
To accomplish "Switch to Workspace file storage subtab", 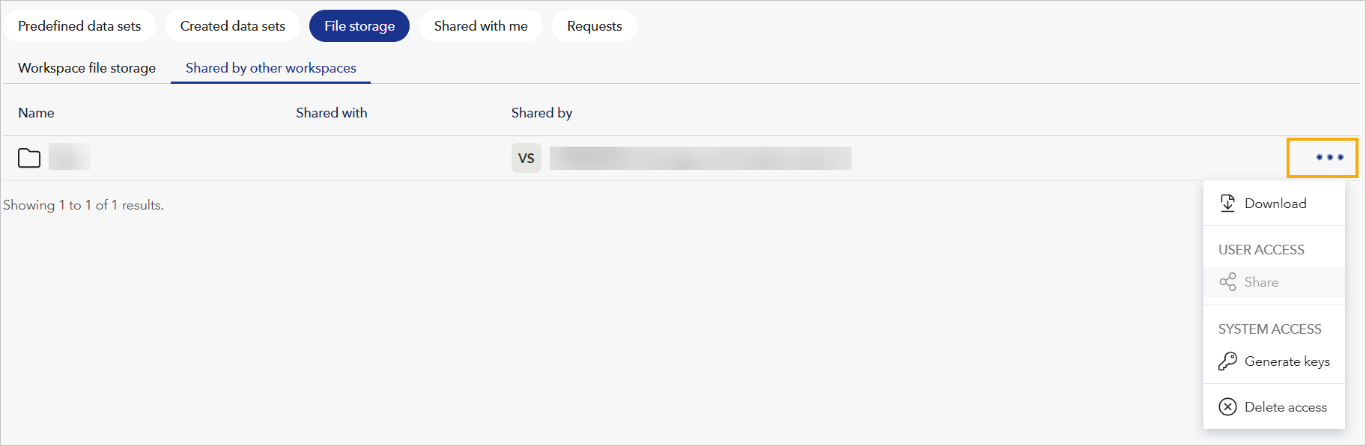I will [x=87, y=68].
